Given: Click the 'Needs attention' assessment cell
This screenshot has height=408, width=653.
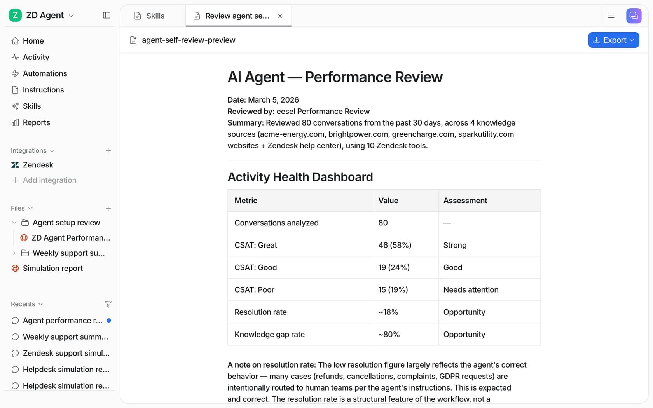Looking at the screenshot, I should (489, 290).
